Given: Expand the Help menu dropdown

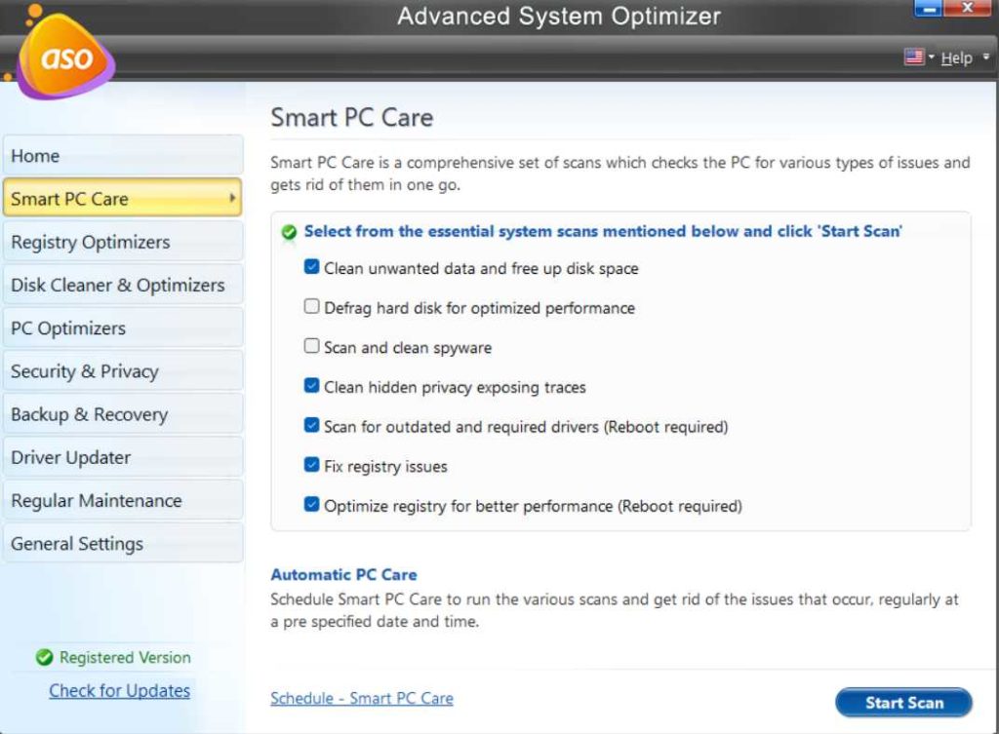Looking at the screenshot, I should tap(986, 58).
